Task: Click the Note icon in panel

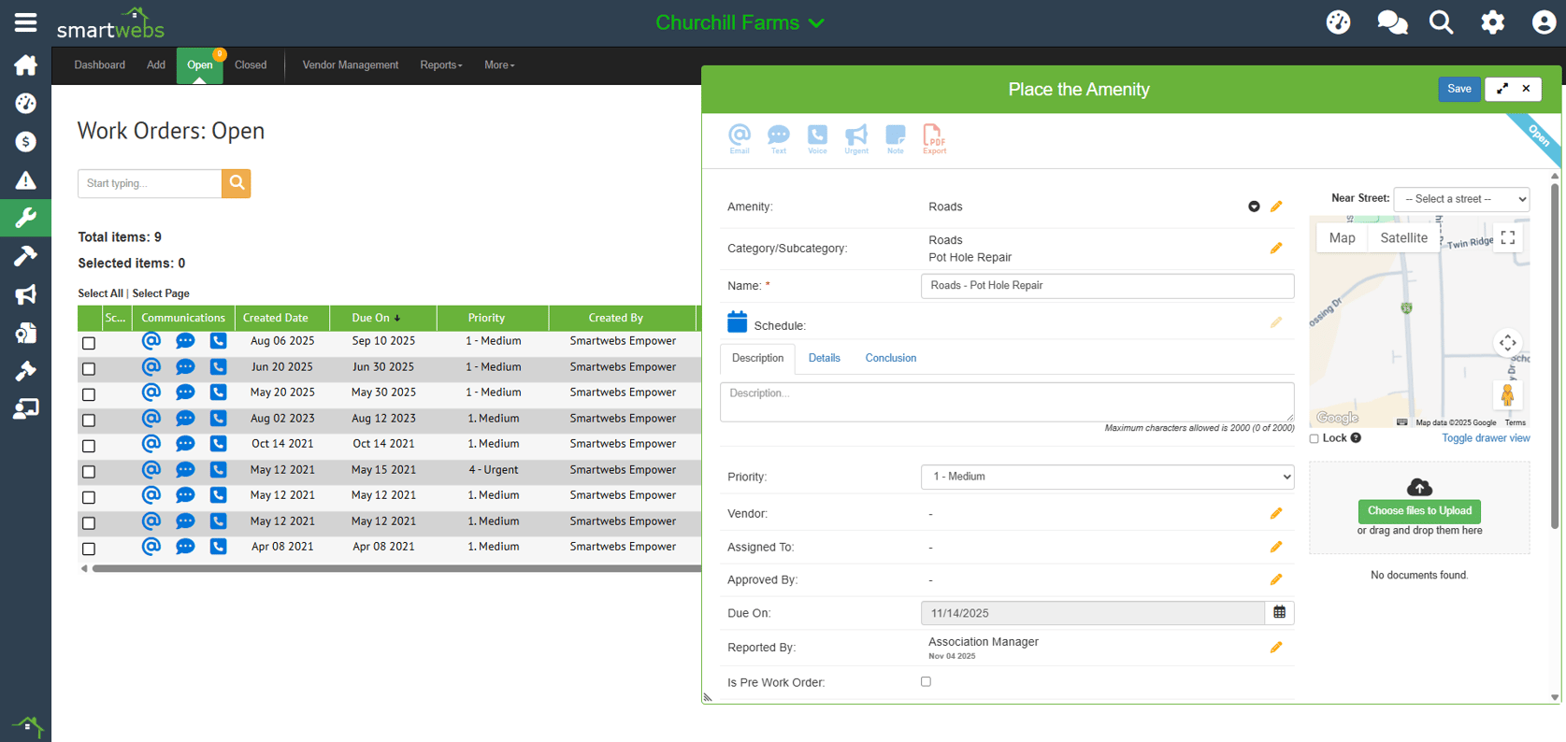Action: click(896, 139)
